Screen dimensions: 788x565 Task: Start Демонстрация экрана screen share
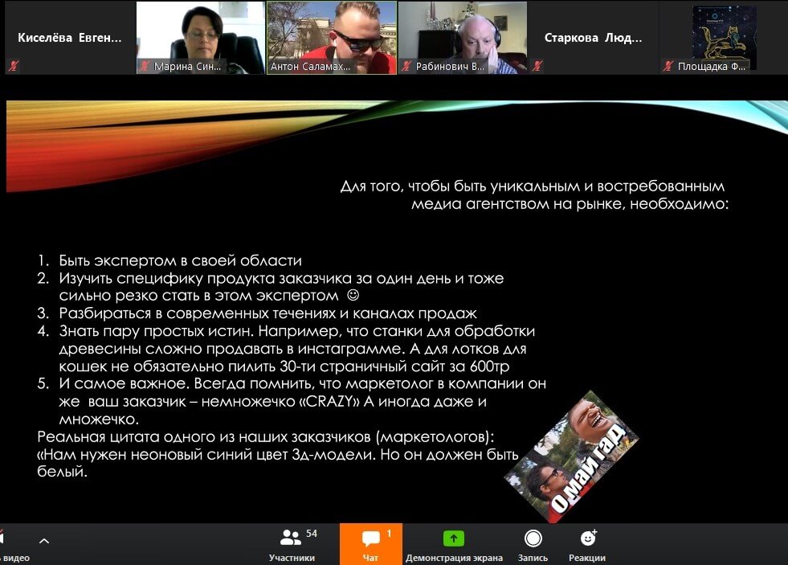[x=454, y=544]
